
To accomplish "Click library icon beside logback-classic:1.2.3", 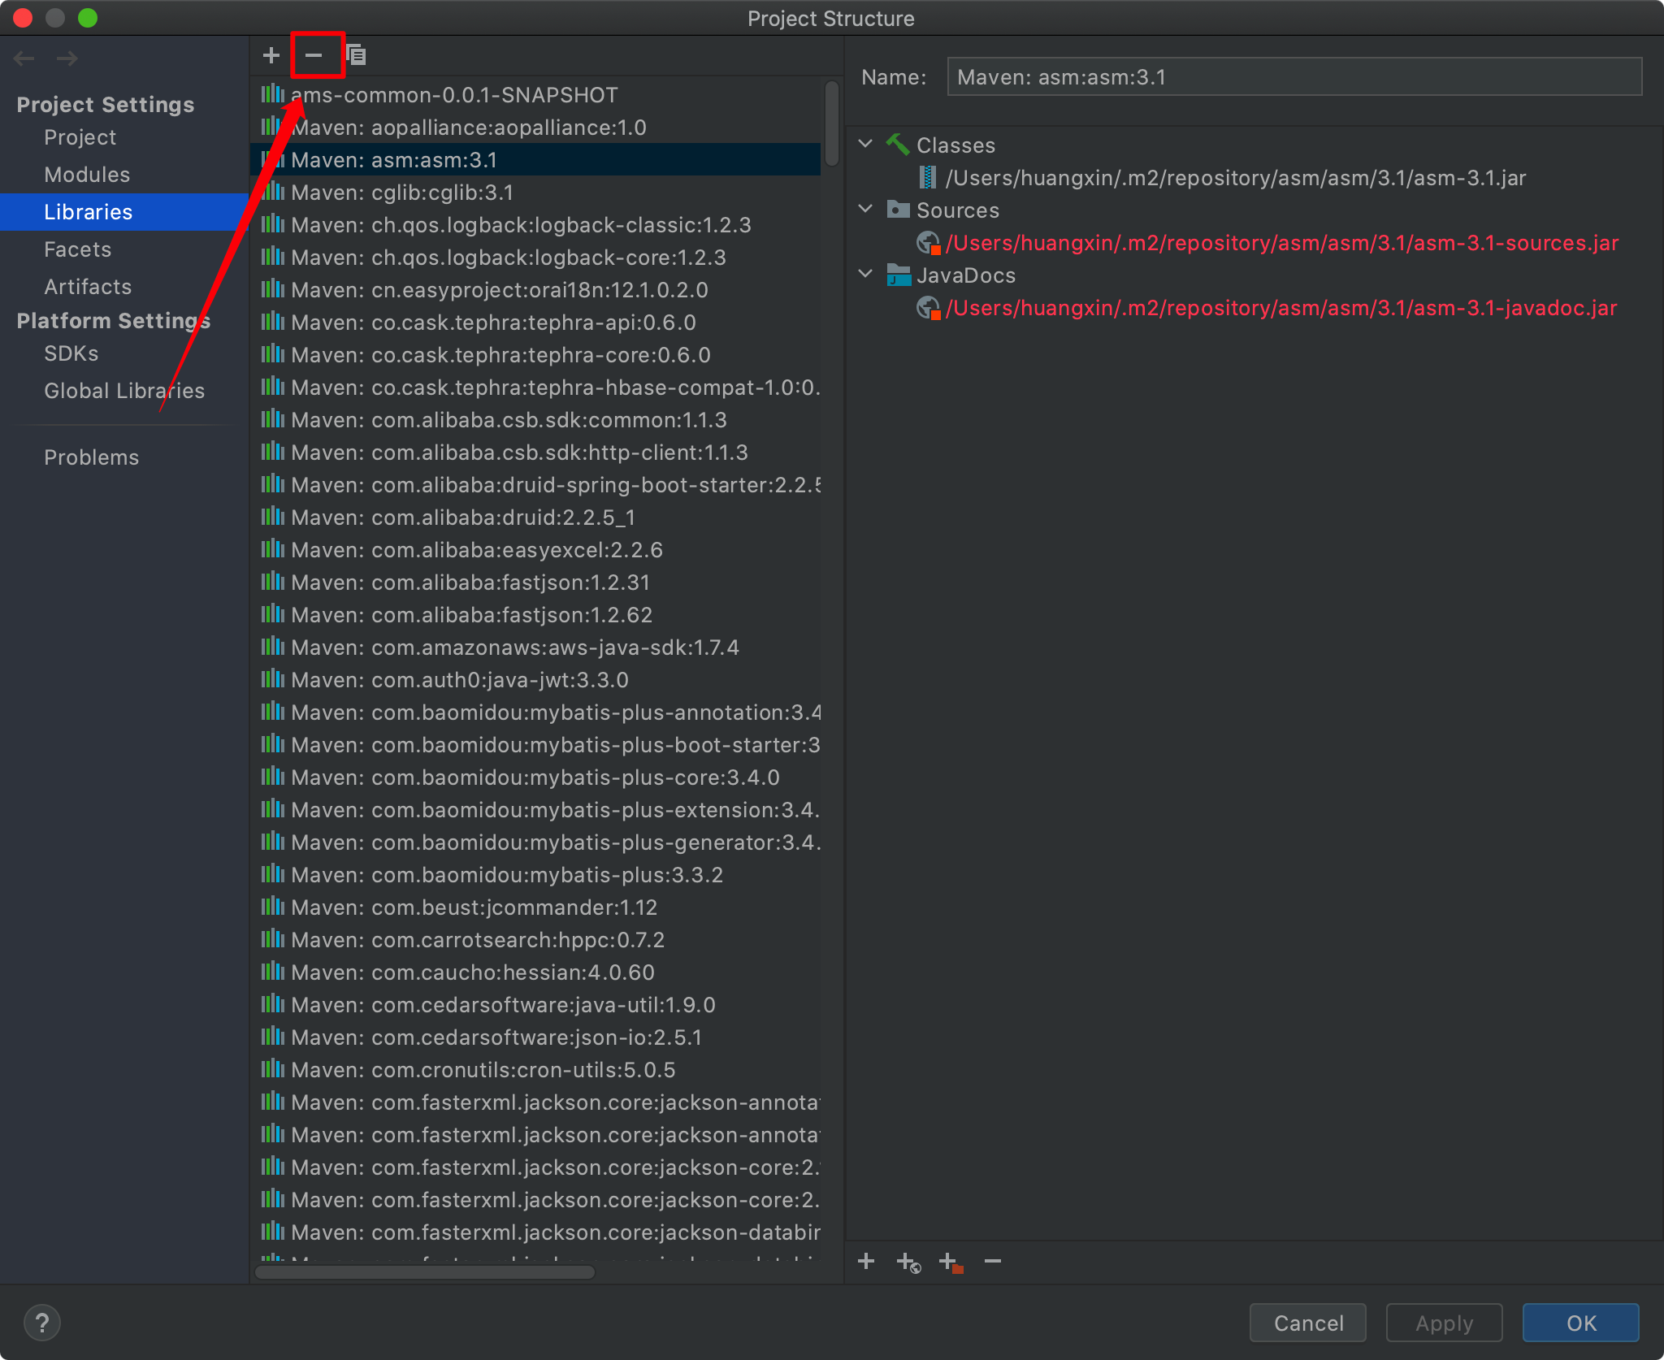I will [273, 224].
